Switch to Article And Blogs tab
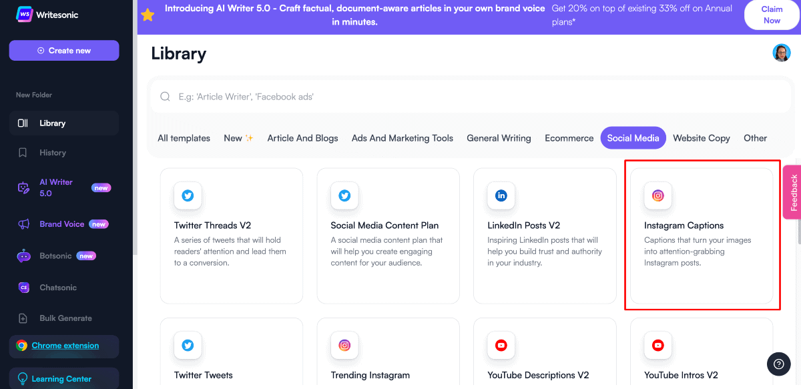Image resolution: width=801 pixels, height=389 pixels. (x=302, y=138)
